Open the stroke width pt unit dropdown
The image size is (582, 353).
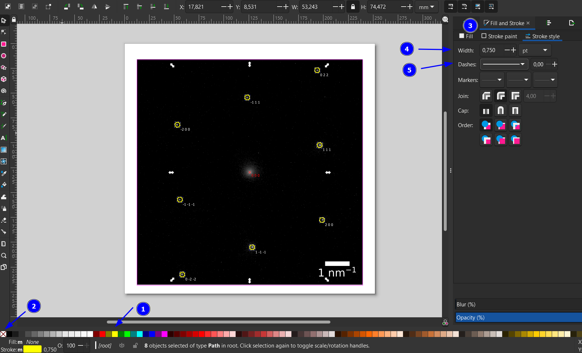pyautogui.click(x=535, y=50)
